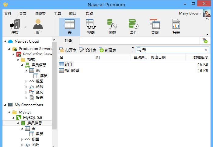Screen dimensions: 213x147
Task: Show more toolbar items chevron at top right
Action: pos(207,19)
